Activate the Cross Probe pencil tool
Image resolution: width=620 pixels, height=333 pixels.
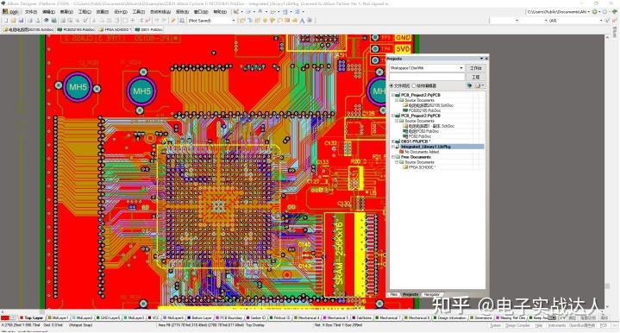click(x=172, y=20)
